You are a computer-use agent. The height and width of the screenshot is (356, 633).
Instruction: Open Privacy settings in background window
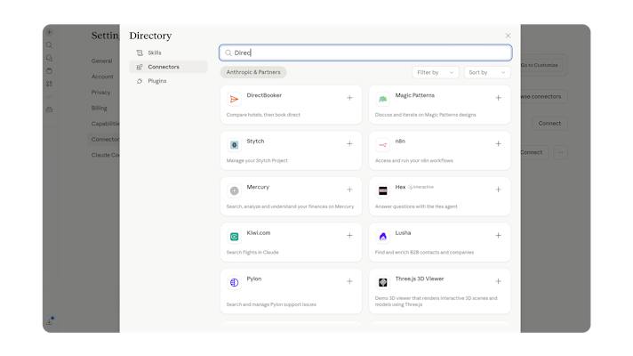point(101,93)
